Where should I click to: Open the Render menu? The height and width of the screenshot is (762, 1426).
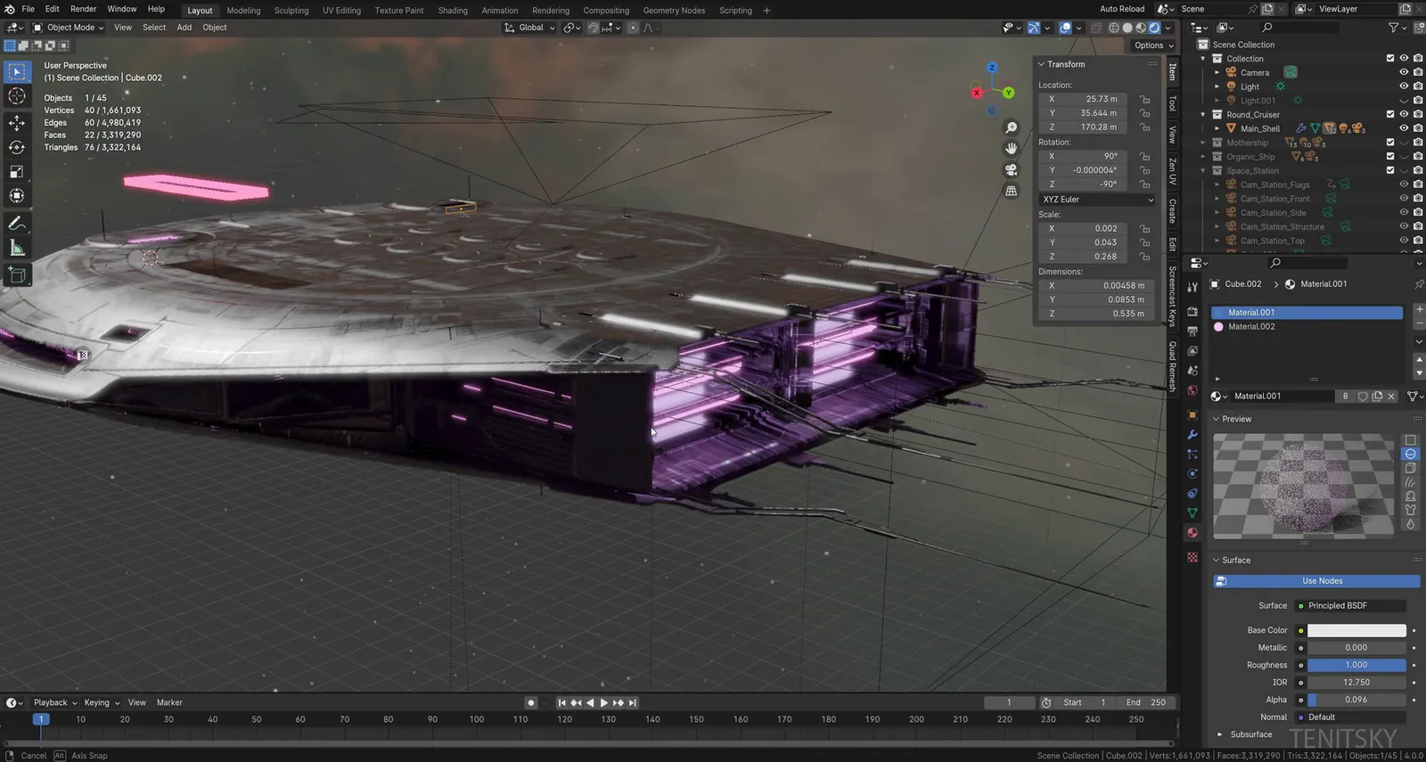pos(83,9)
